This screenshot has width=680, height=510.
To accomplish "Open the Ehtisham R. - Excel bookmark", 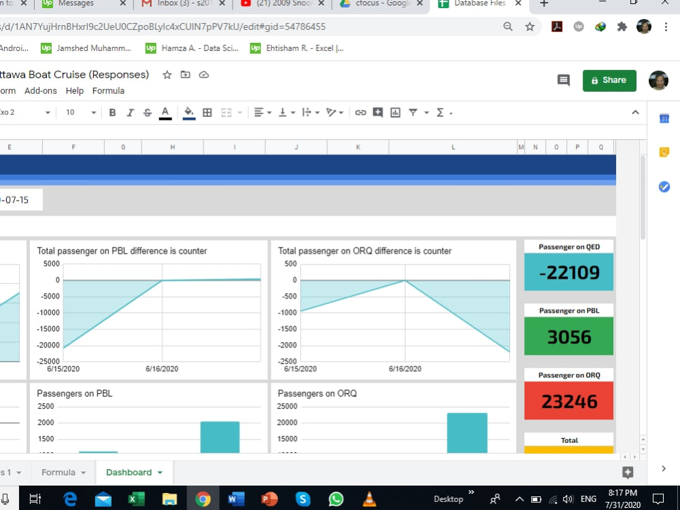I will tap(297, 48).
